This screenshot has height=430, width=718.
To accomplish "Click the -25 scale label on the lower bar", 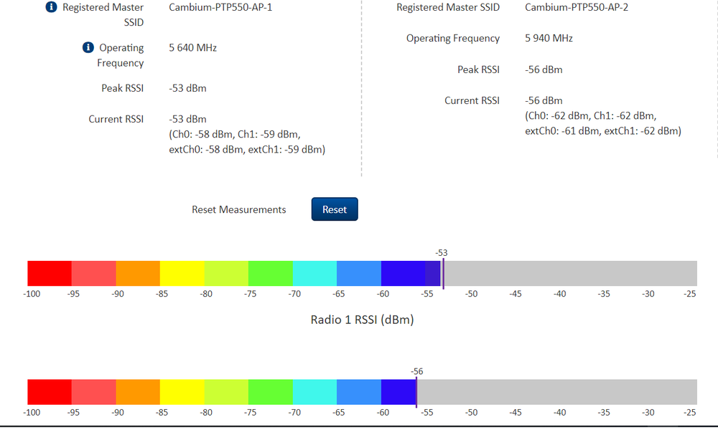I will pyautogui.click(x=689, y=412).
